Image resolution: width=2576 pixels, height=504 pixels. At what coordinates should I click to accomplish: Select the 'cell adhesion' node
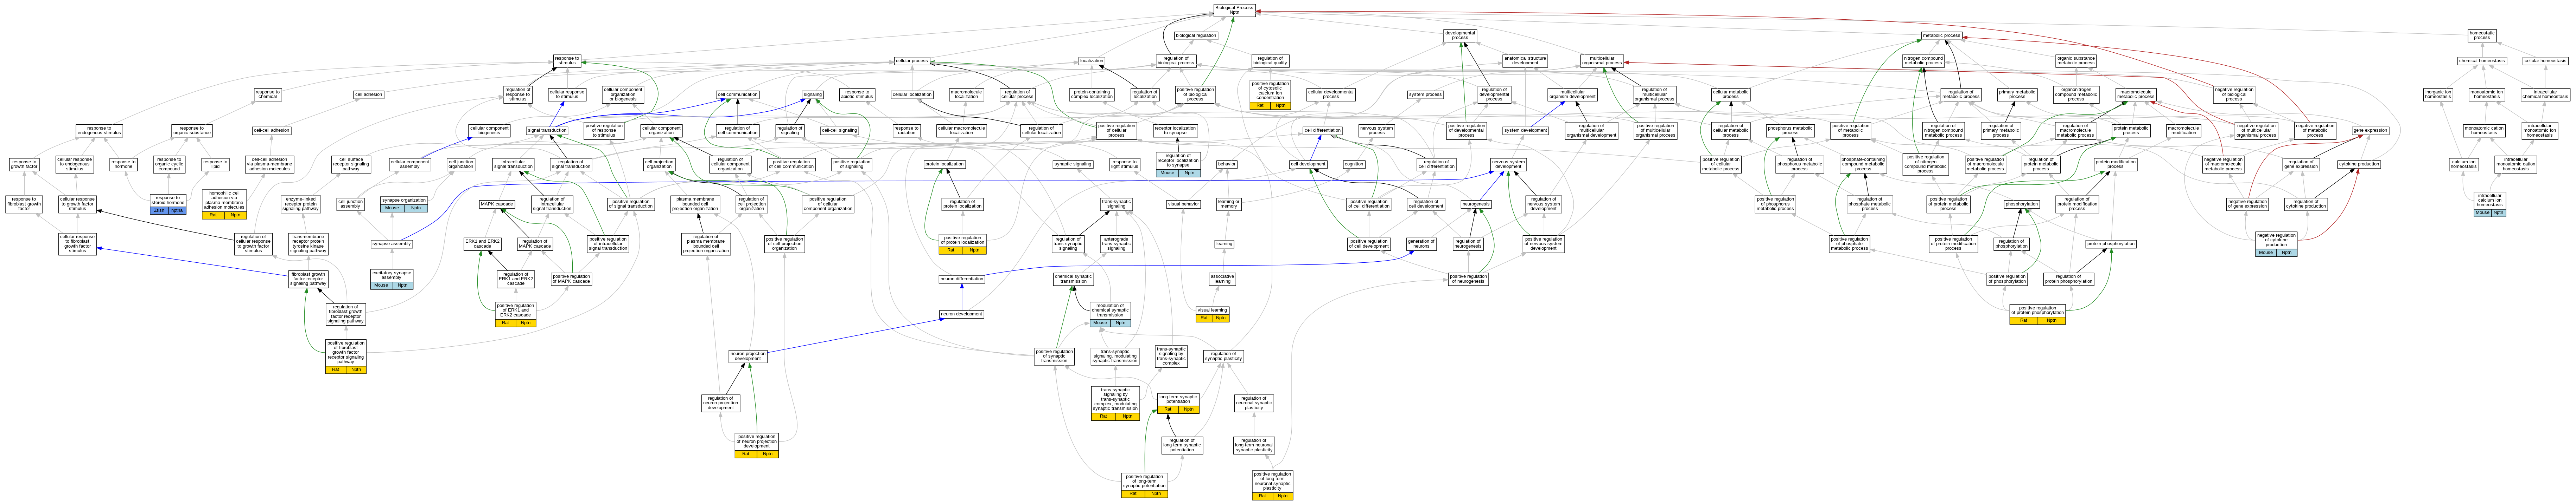click(368, 95)
